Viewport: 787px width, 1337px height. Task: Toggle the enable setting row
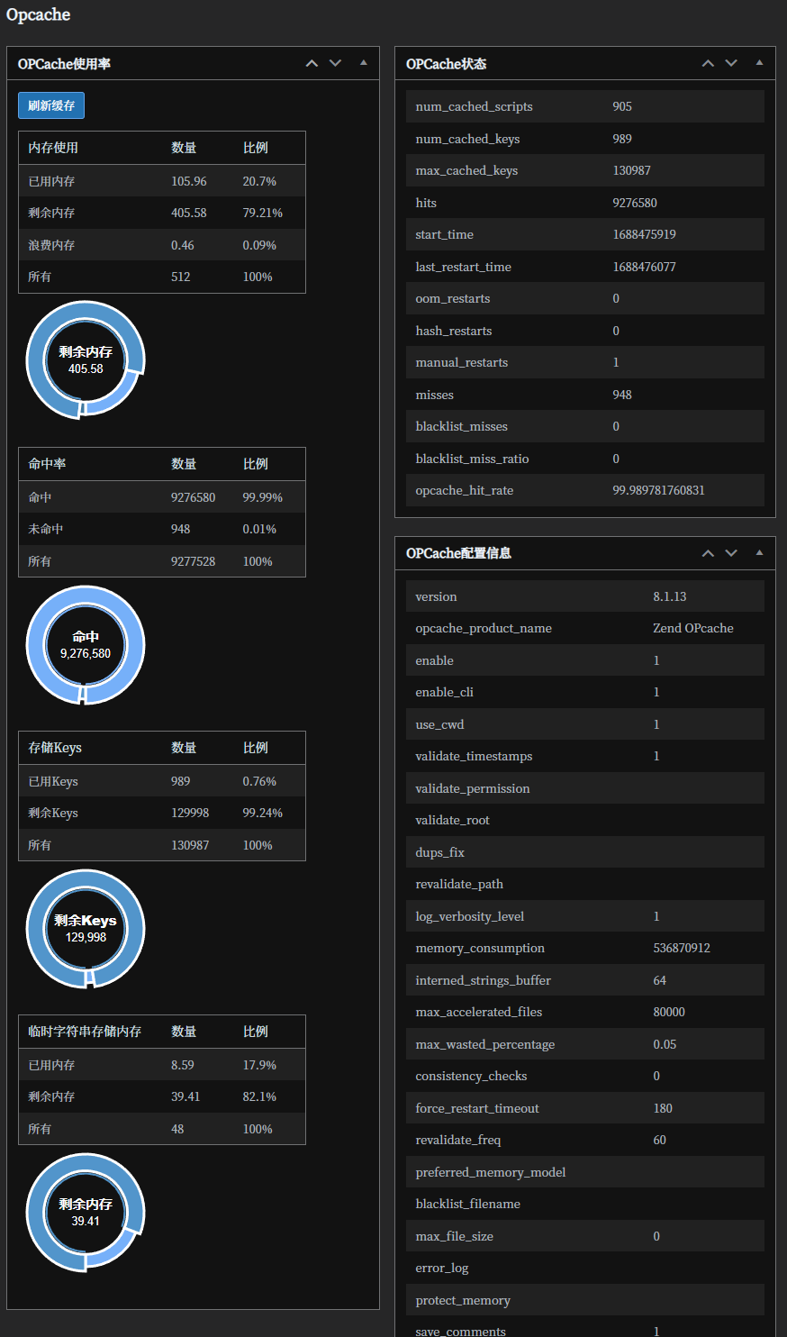tap(585, 660)
